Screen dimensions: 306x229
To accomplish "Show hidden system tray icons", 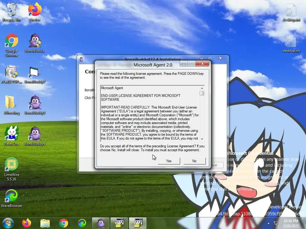I will [269, 223].
